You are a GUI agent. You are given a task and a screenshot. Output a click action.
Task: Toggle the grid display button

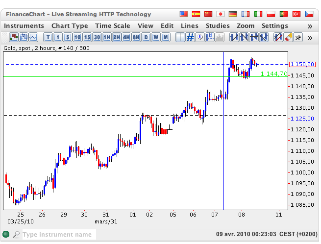tap(190, 37)
